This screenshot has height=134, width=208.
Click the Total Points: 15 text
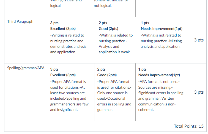click(x=189, y=126)
